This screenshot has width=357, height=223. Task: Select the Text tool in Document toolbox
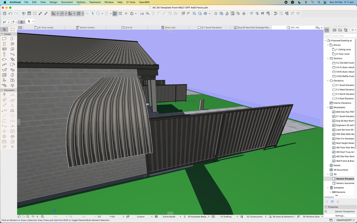tap(13, 105)
